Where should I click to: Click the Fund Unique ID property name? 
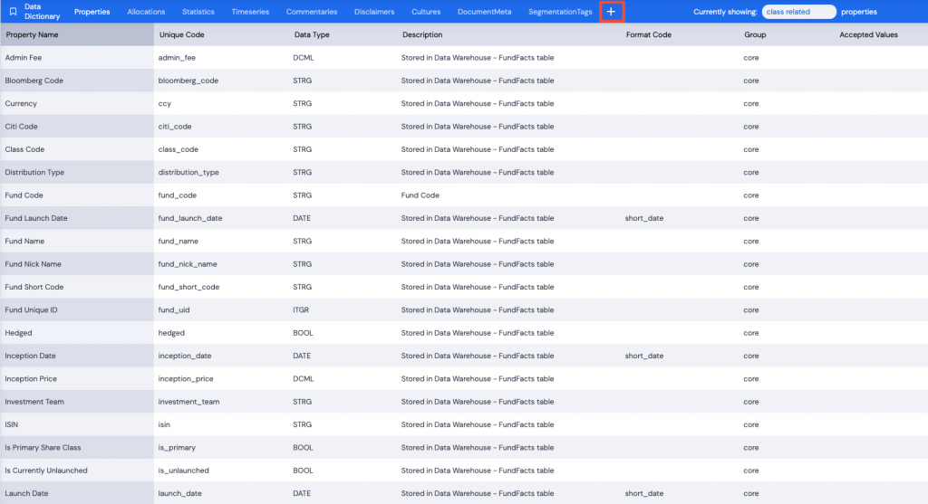coord(31,310)
